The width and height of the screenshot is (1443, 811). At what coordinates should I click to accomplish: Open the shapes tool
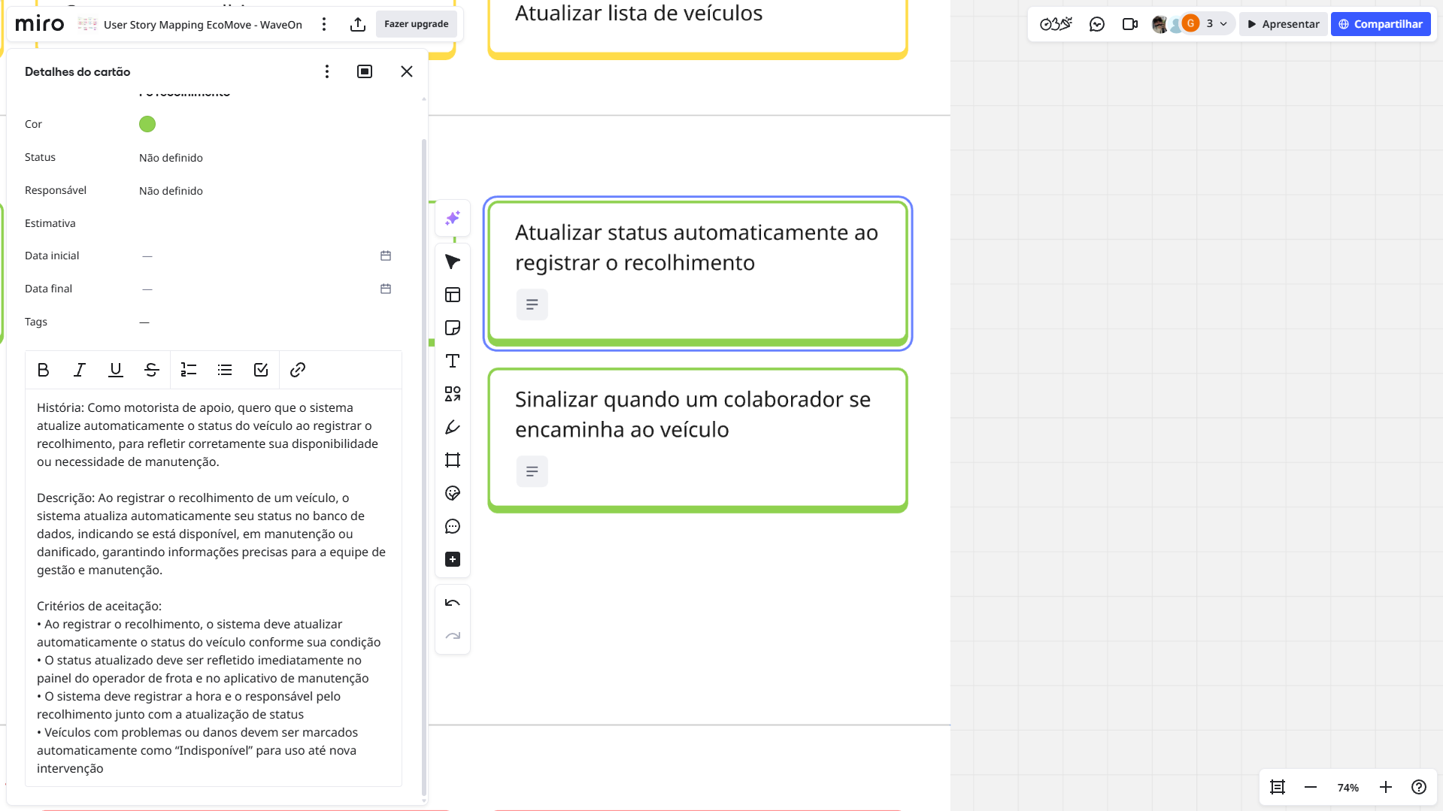pyautogui.click(x=452, y=394)
